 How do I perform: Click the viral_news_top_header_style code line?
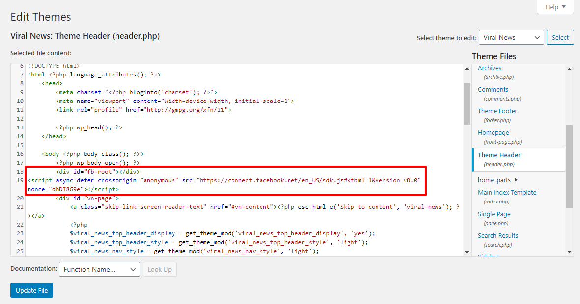[219, 242]
